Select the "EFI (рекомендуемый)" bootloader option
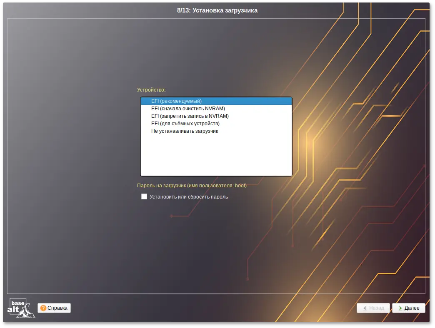The height and width of the screenshot is (328, 435). tap(176, 101)
